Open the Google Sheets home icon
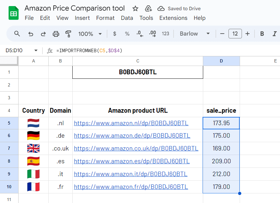The width and height of the screenshot is (280, 203). (x=13, y=13)
